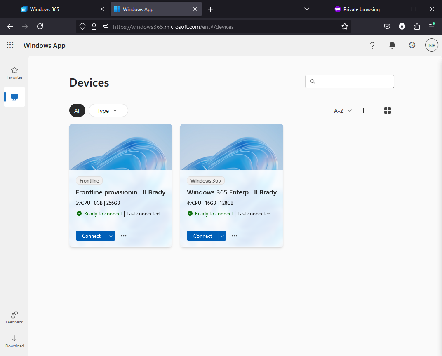
Task: Connect to the Frontline Cloud PC
Action: tap(92, 236)
